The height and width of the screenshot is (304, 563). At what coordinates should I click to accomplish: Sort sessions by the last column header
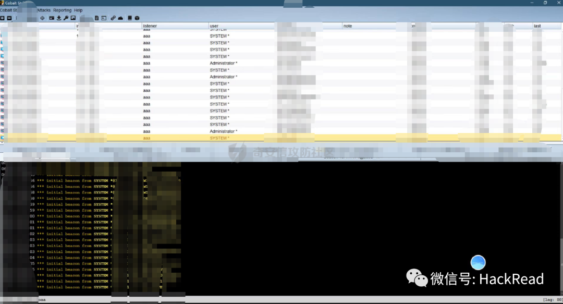547,26
